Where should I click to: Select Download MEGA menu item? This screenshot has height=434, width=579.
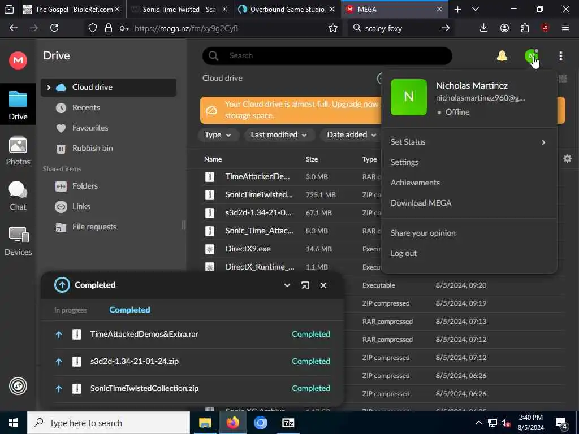[x=421, y=203]
